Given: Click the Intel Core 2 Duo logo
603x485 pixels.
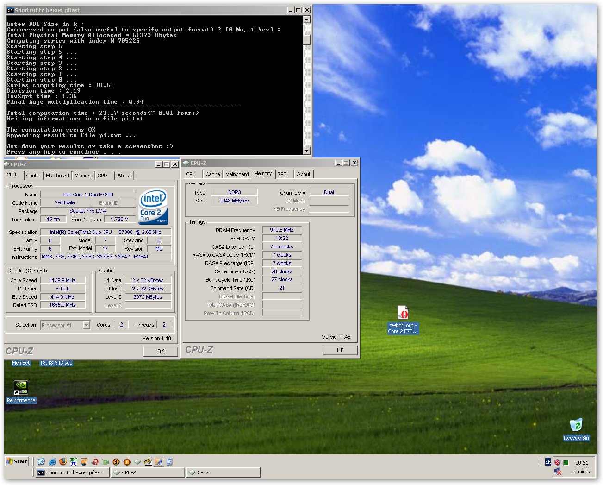Looking at the screenshot, I should (154, 207).
